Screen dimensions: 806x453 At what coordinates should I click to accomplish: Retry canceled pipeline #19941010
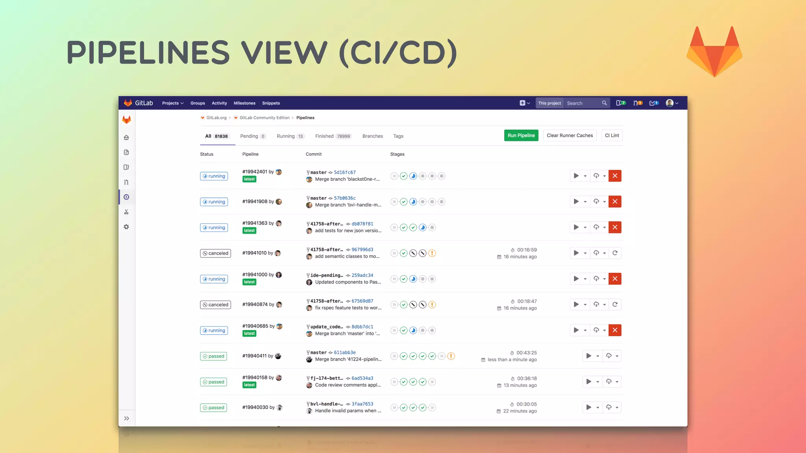coord(615,253)
